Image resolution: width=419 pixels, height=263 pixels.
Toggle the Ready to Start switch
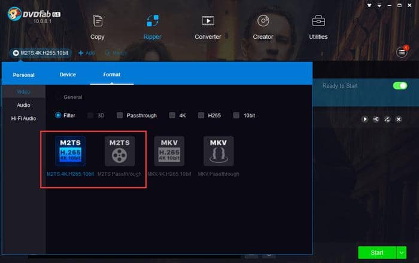(x=400, y=86)
